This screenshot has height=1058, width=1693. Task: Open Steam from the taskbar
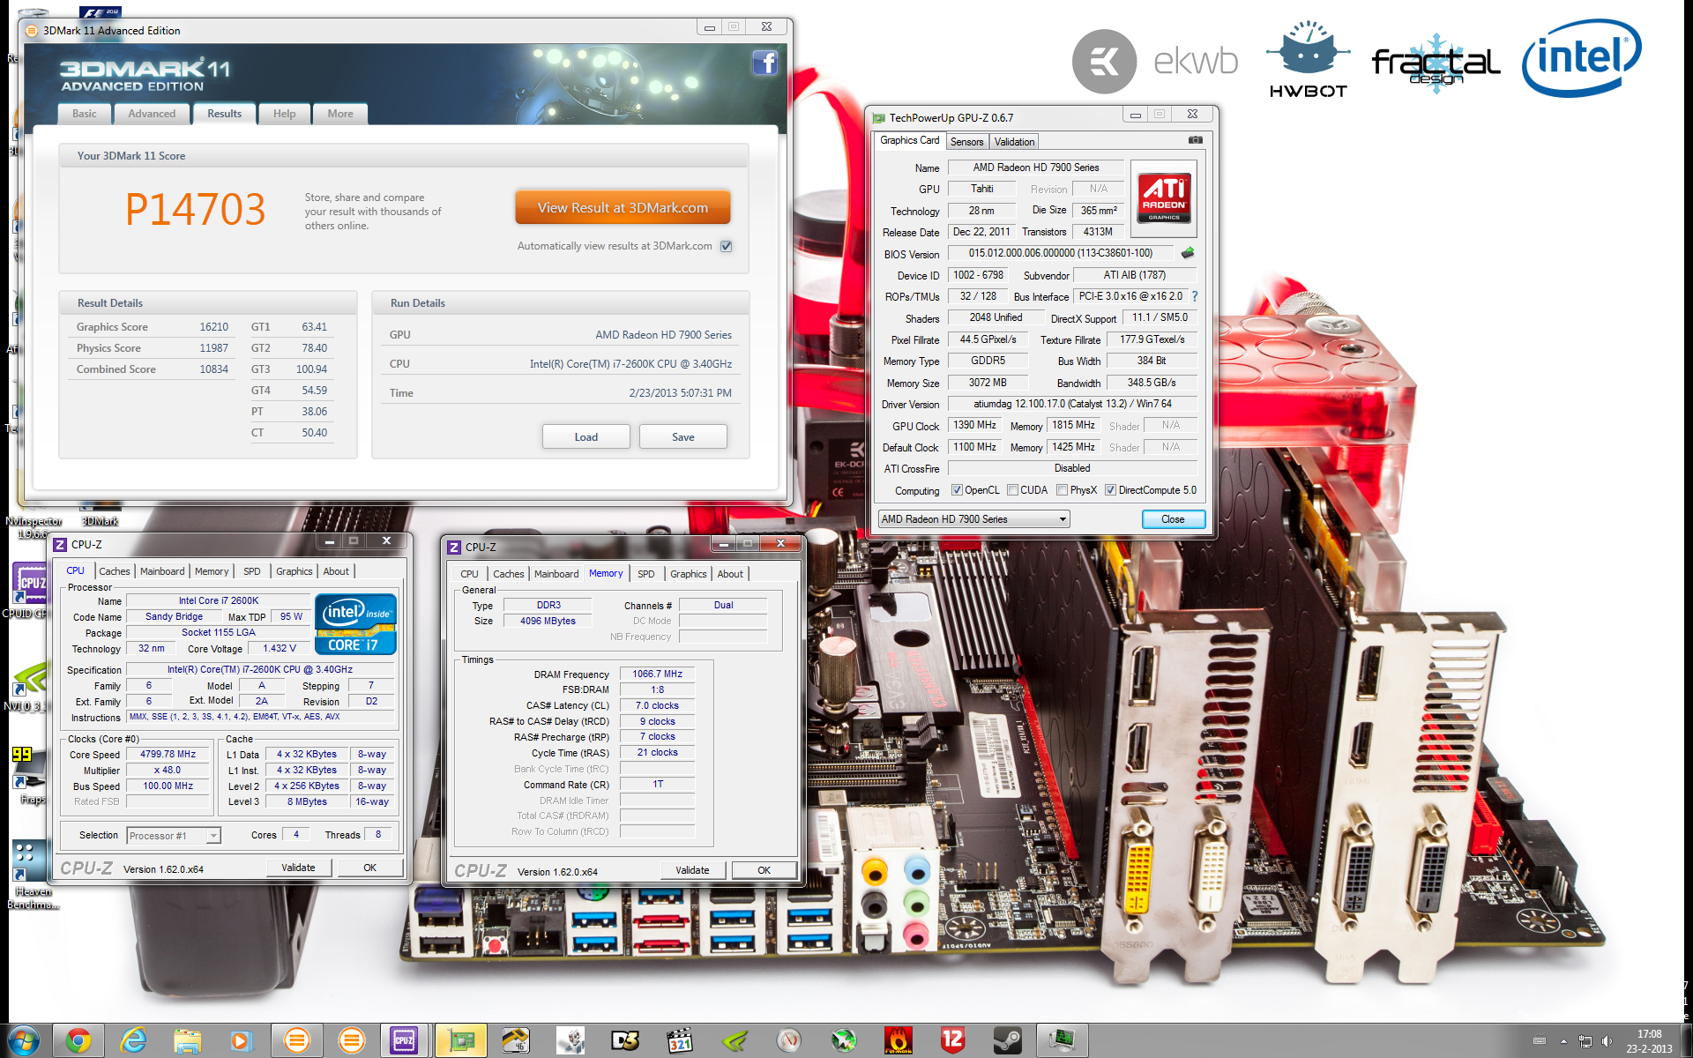click(x=1007, y=1041)
